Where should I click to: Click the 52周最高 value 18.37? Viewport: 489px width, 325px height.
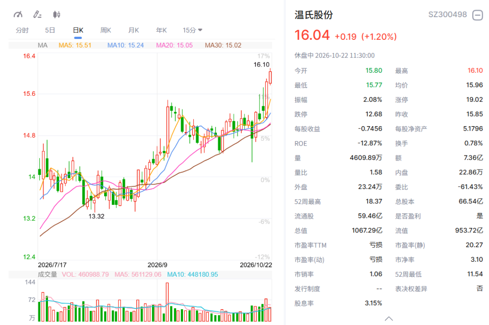click(374, 202)
